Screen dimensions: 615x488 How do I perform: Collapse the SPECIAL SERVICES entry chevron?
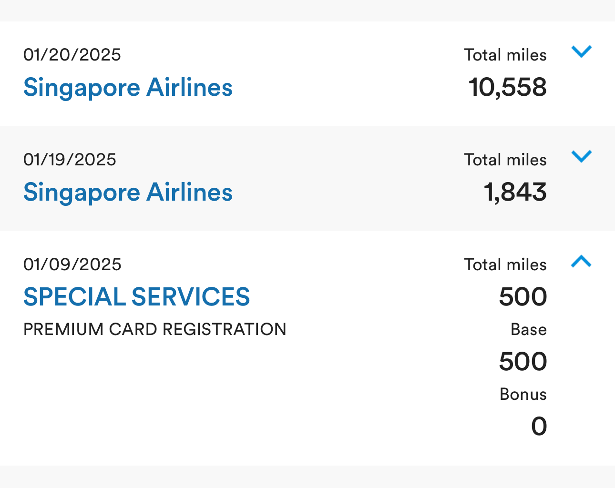(581, 261)
